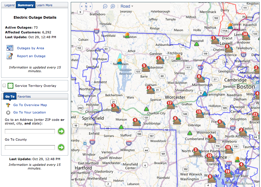Switch to the Legend tab

point(9,5)
